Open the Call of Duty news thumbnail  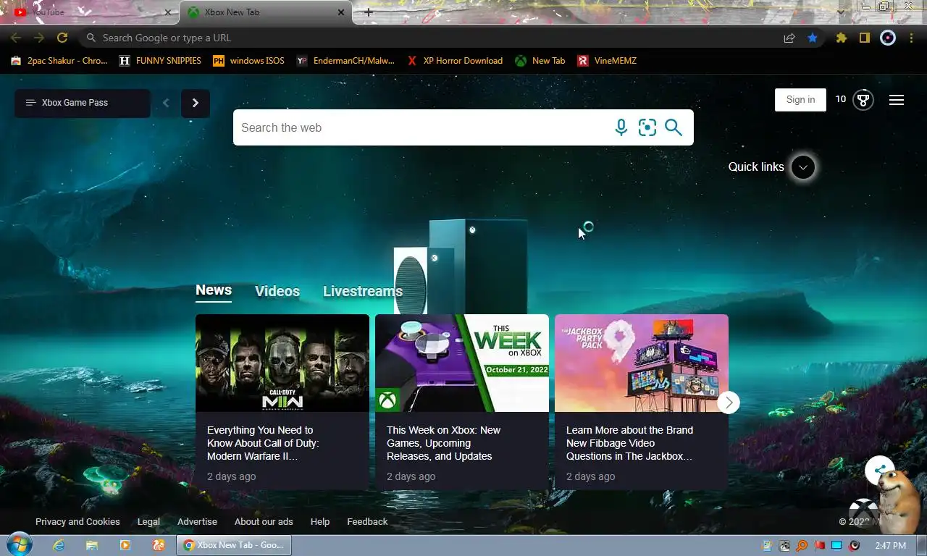point(282,363)
